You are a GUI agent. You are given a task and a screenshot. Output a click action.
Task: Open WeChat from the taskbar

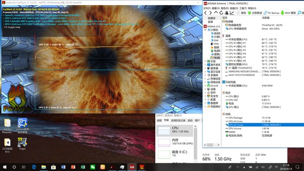point(93,167)
